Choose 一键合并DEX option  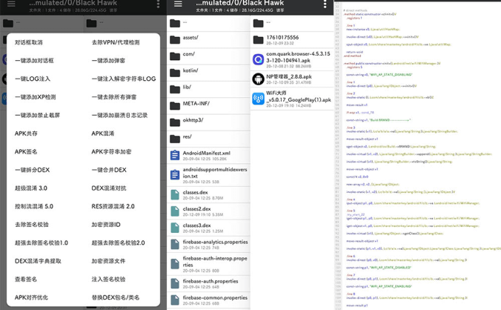[x=109, y=170]
